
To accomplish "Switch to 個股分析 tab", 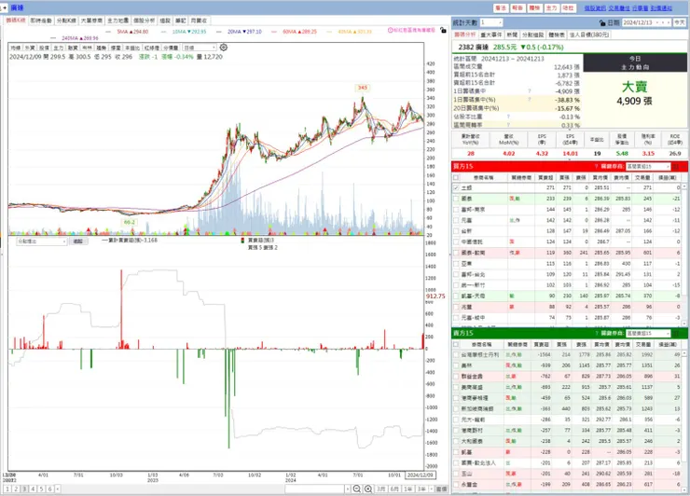I will coord(145,21).
